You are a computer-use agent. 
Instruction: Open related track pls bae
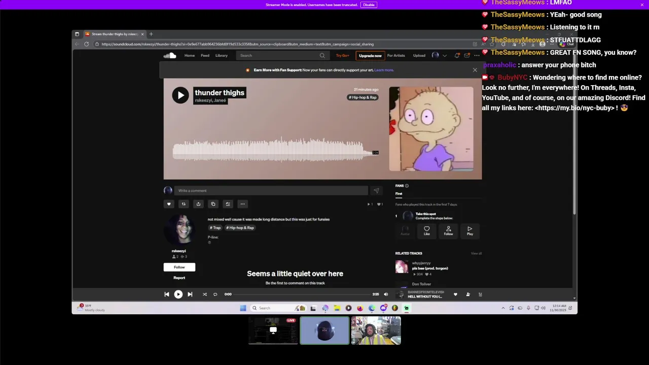point(430,268)
